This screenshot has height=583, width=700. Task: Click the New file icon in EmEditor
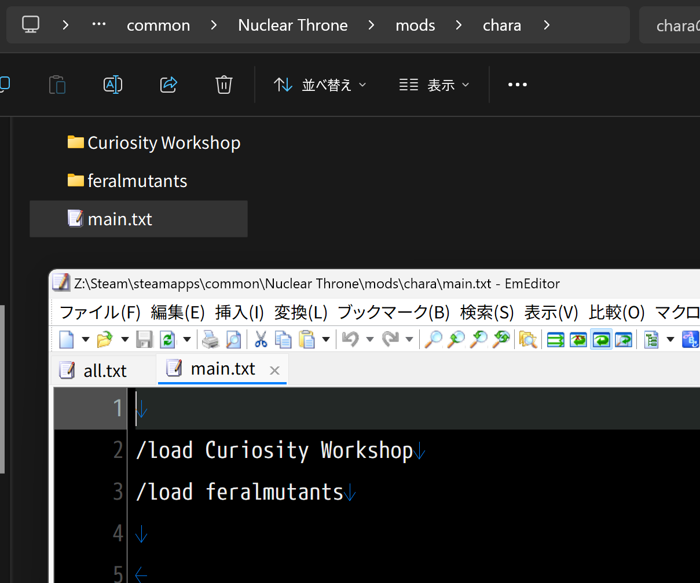click(x=67, y=339)
